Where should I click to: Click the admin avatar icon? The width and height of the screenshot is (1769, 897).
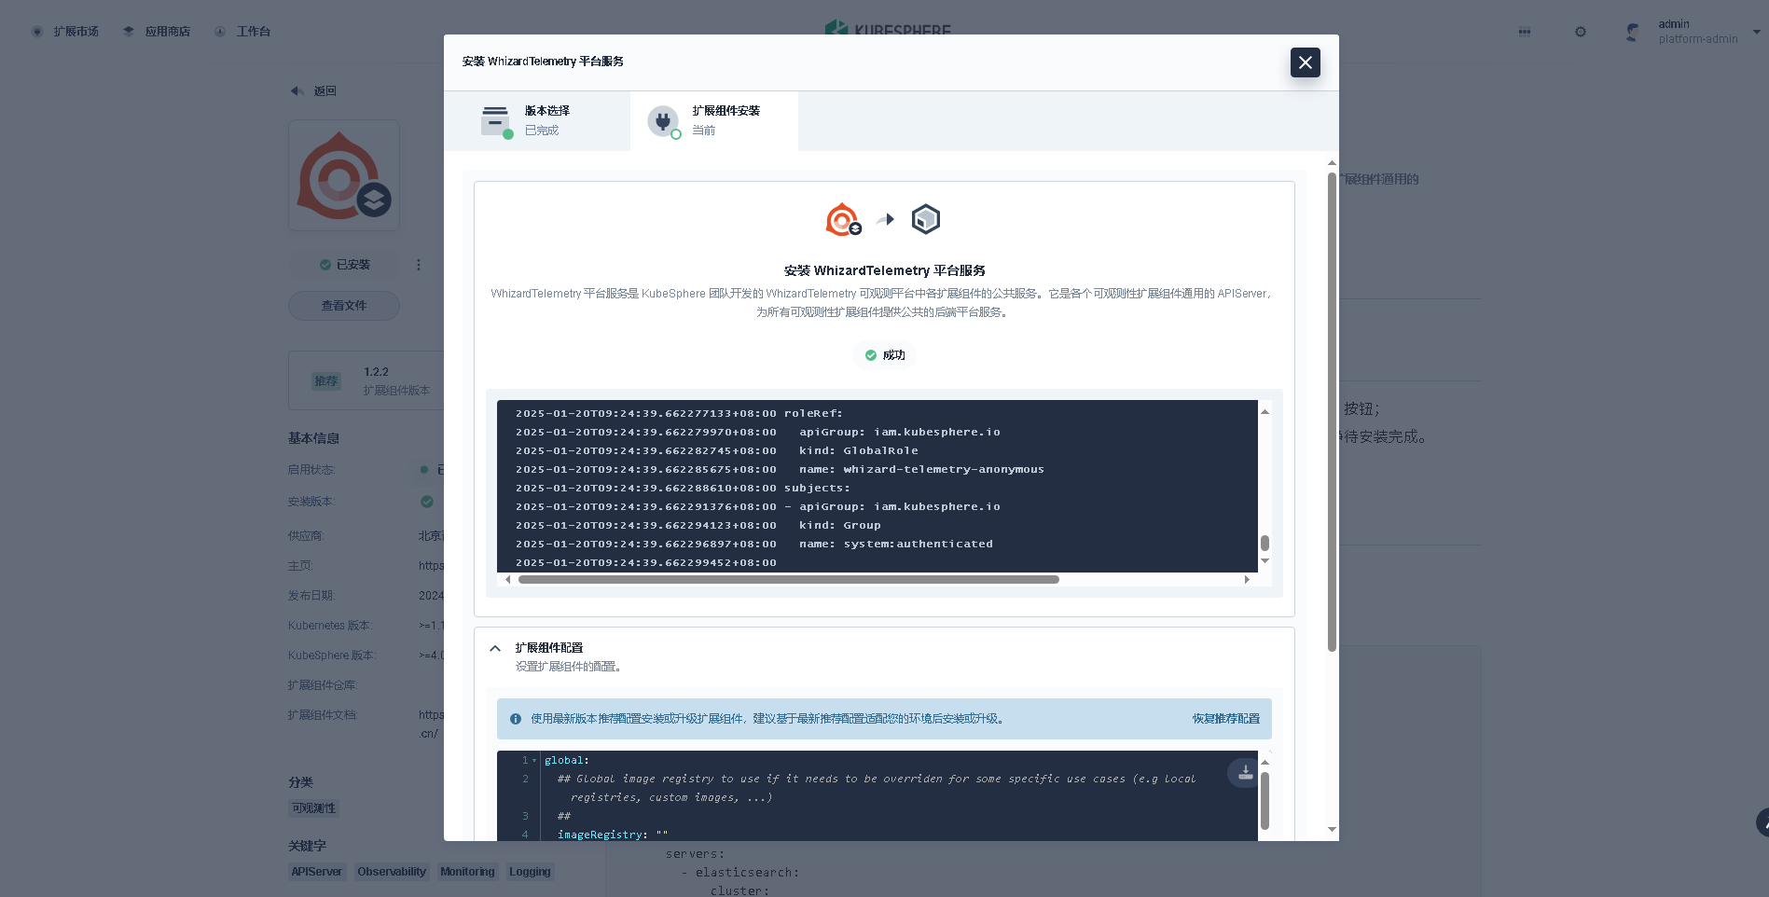tap(1632, 32)
